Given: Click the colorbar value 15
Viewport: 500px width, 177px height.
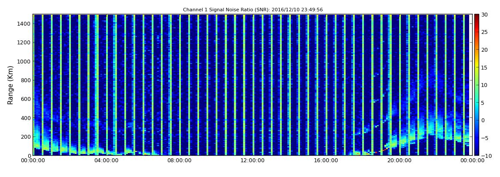Looking at the screenshot, I should pyautogui.click(x=484, y=67).
